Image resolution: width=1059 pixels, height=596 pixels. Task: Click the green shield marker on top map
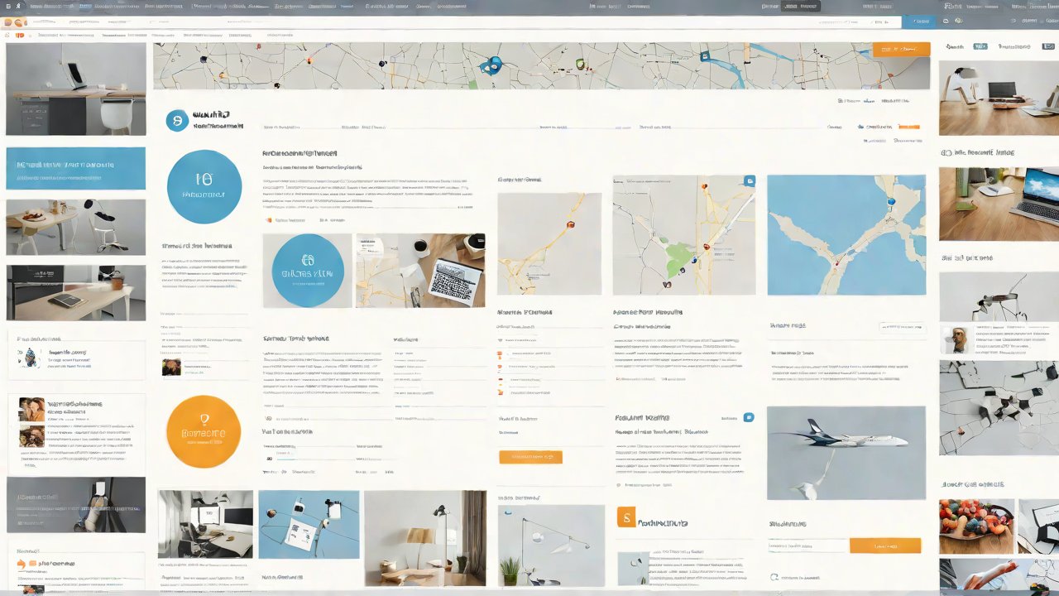[x=580, y=64]
